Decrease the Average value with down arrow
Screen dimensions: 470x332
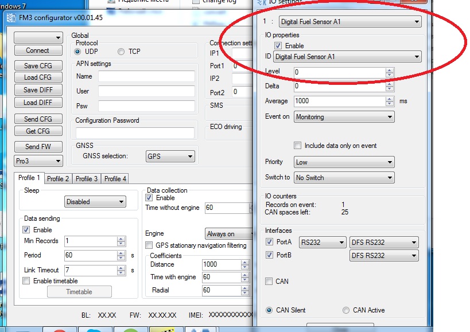coord(390,104)
